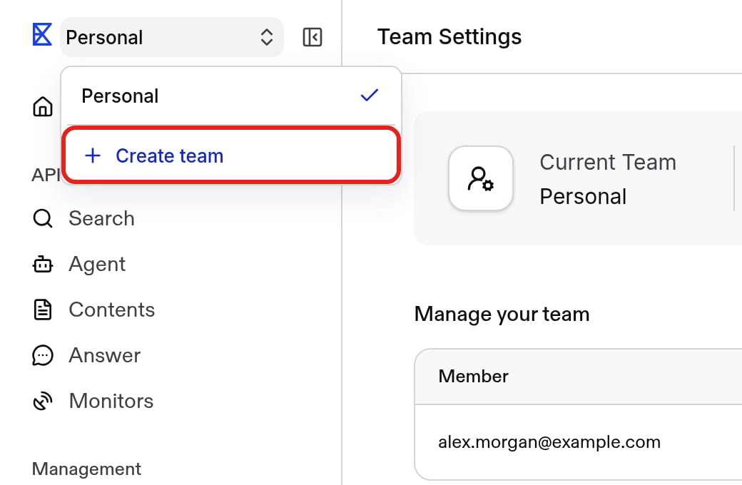Choose Create team from the dropdown
Viewport: 742px width, 485px height.
[231, 155]
